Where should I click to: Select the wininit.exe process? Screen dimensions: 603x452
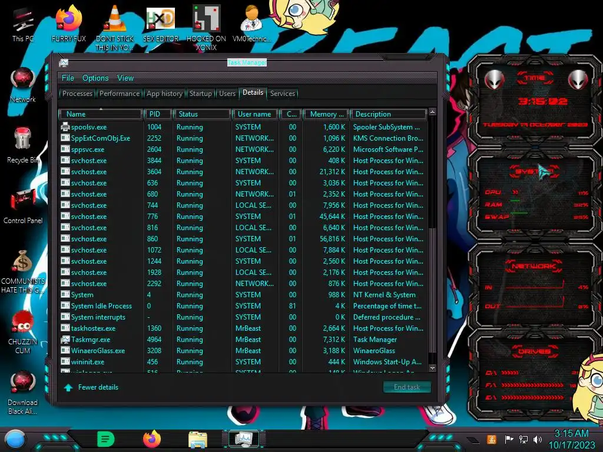point(243,362)
